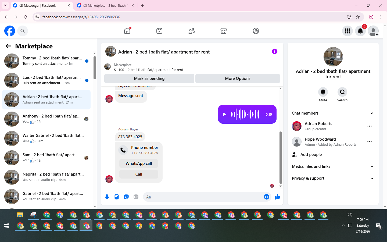Screen dimensions: 387x242
Task: Click the Call button
Action: tap(139, 174)
